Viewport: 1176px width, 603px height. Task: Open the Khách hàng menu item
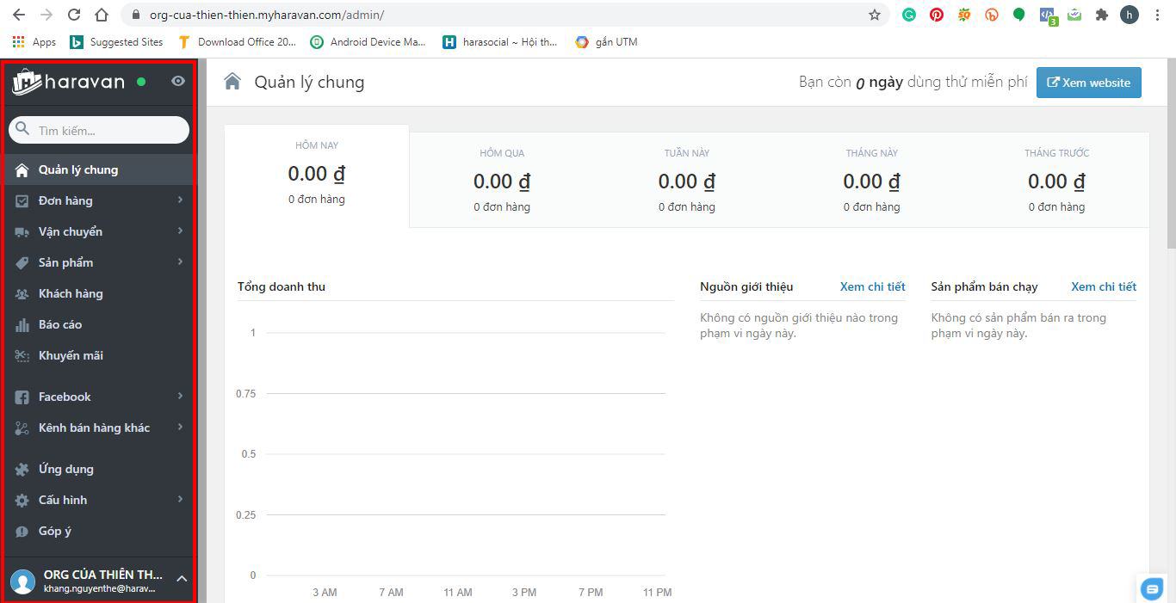98,293
